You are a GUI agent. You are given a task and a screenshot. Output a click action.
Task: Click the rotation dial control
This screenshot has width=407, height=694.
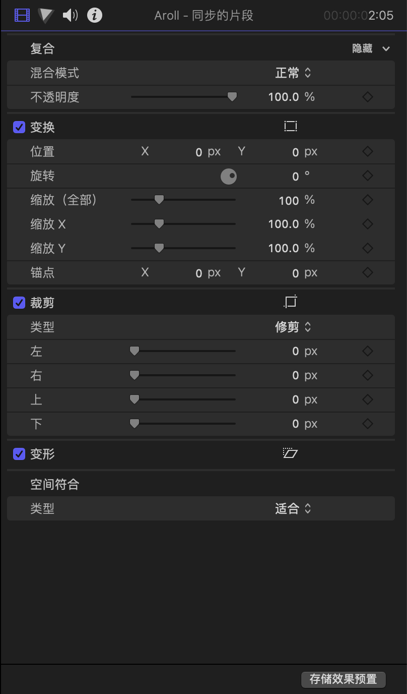[x=229, y=177]
